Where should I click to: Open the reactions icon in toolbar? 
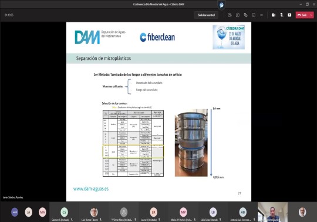[x=245, y=15]
